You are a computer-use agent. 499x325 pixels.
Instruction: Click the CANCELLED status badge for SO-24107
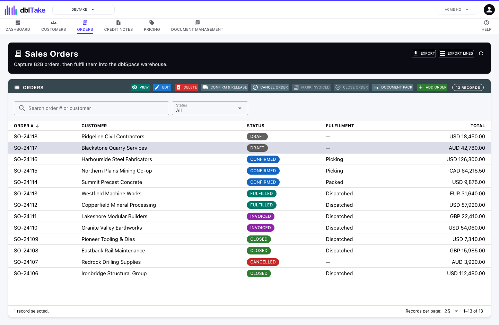(x=263, y=262)
